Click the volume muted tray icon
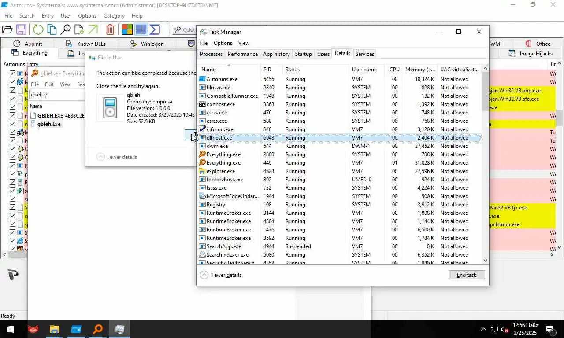Viewport: 564px width, 338px height. point(505,329)
